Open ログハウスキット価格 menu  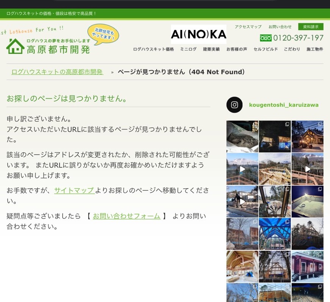tap(153, 49)
